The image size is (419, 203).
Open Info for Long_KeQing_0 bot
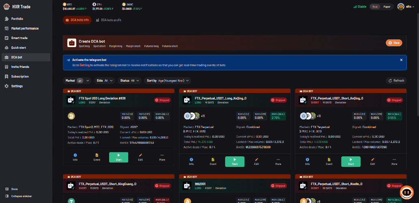[x=191, y=162]
